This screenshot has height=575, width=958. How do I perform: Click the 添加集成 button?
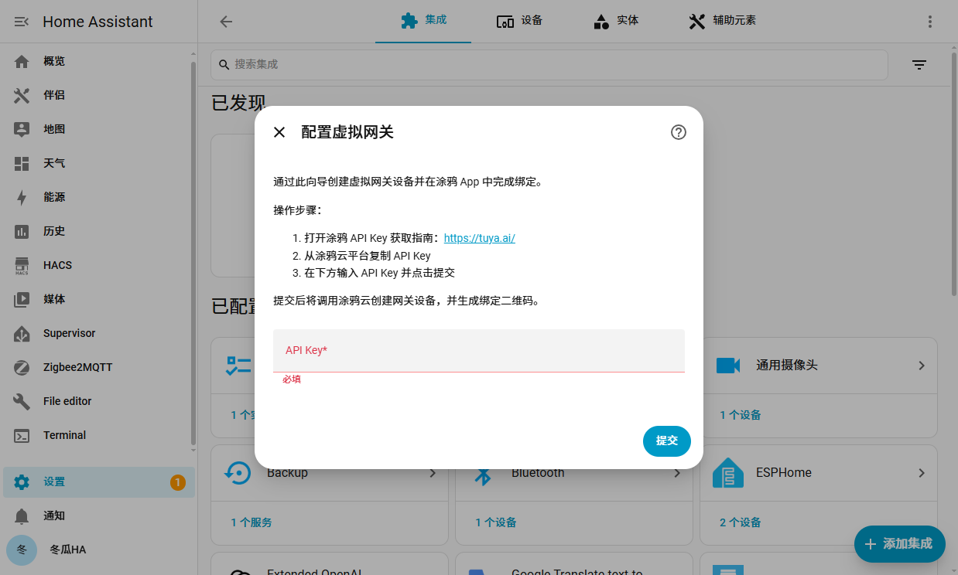[900, 543]
